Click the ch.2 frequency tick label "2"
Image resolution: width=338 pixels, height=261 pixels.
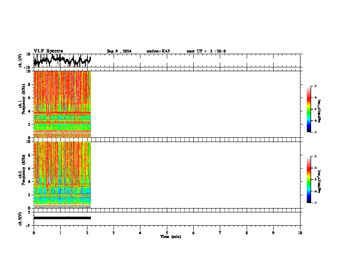[29, 195]
